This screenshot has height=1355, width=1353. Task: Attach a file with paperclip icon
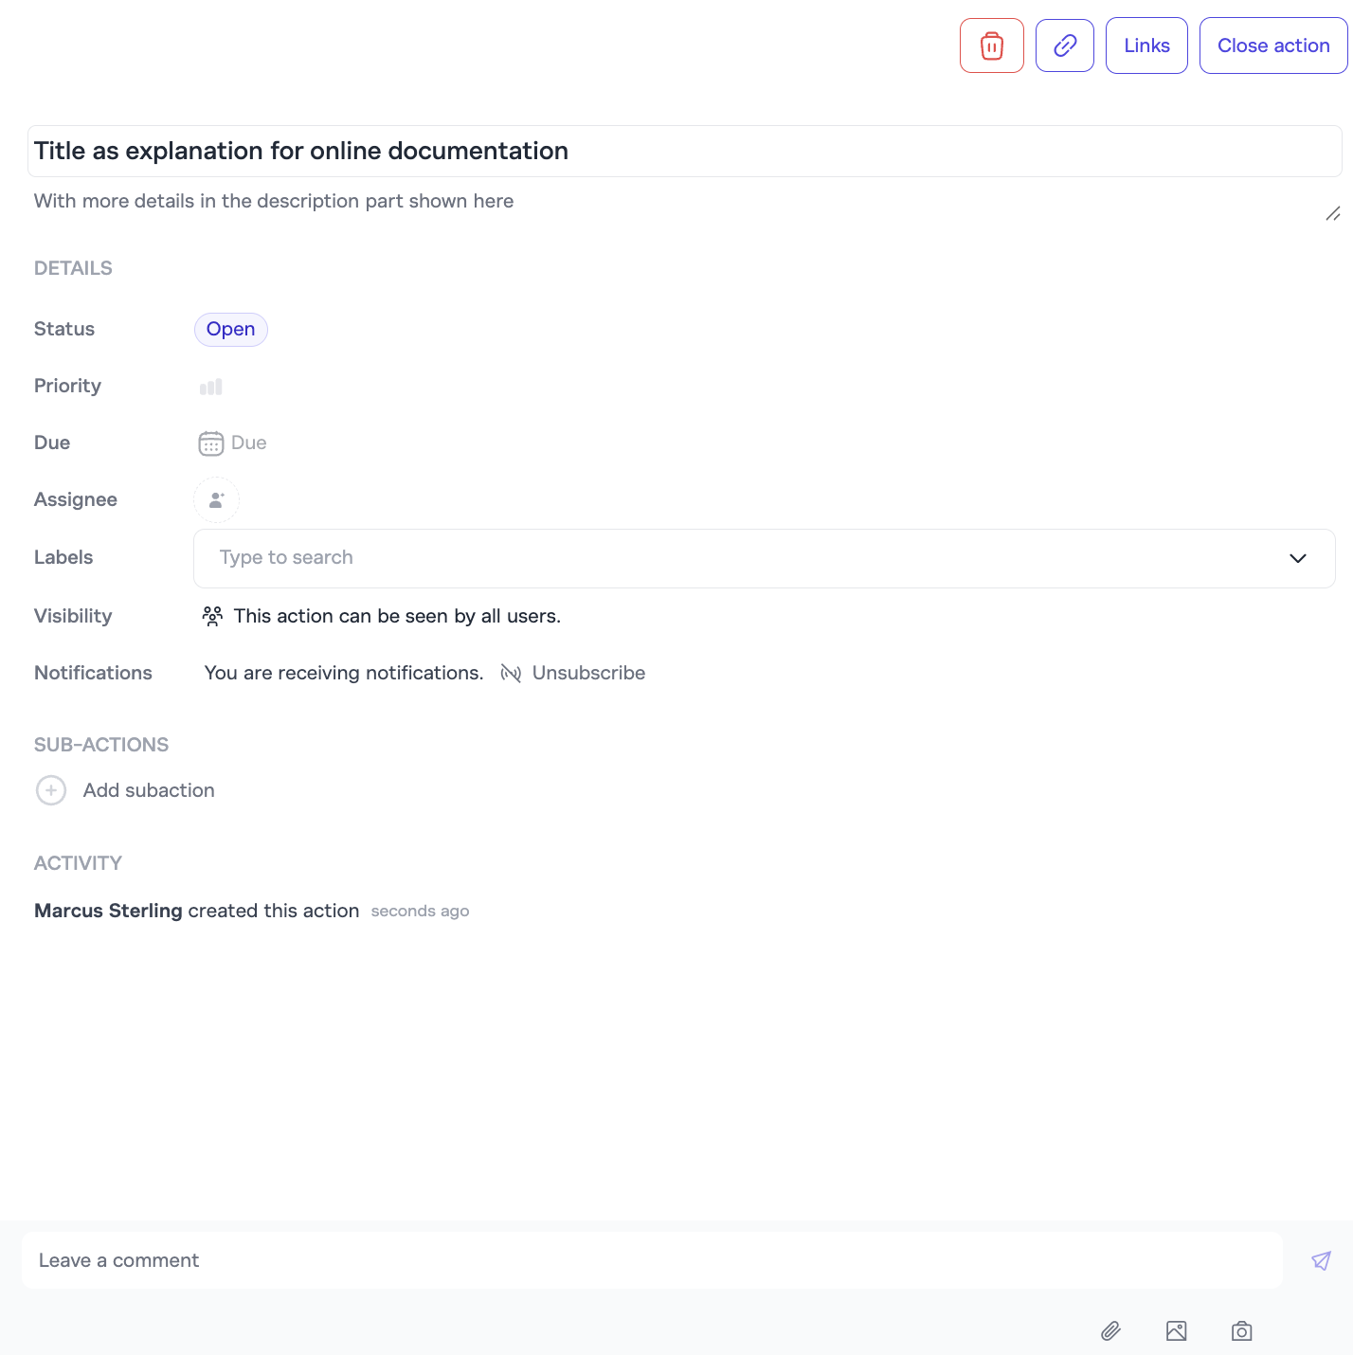coord(1110,1331)
